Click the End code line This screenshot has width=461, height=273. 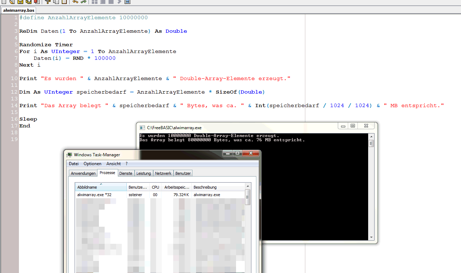point(25,126)
